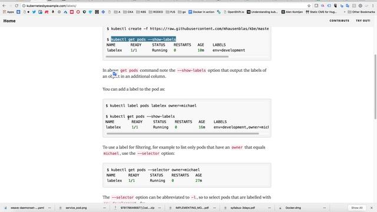Bookmark this page with the star icon
Screen dimensions: 377x212
[x=309, y=6]
